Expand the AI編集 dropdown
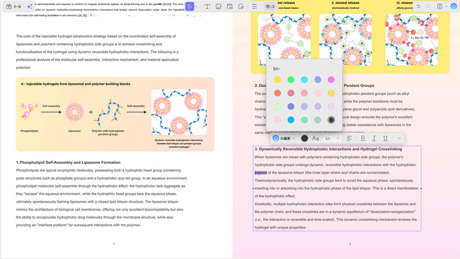 (x=284, y=138)
